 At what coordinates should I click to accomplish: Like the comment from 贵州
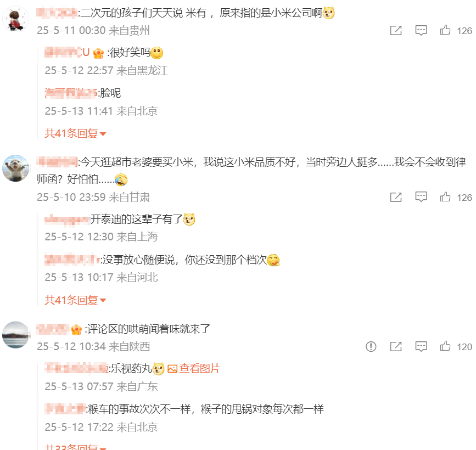click(445, 30)
